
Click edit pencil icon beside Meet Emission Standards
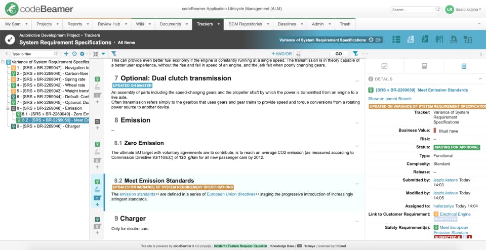(x=97, y=189)
